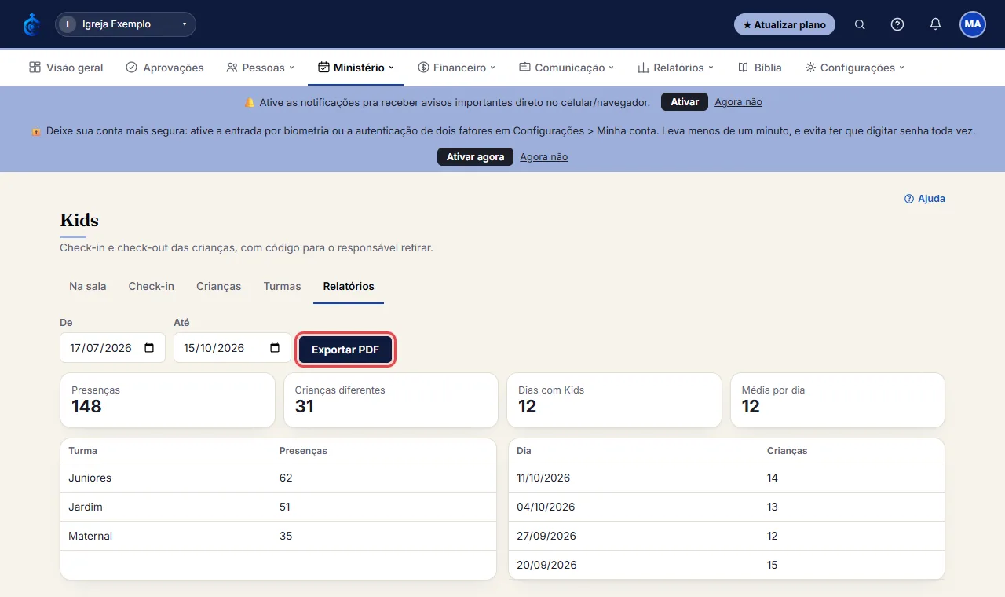The image size is (1005, 597).
Task: Open the help question mark icon
Action: 897,24
